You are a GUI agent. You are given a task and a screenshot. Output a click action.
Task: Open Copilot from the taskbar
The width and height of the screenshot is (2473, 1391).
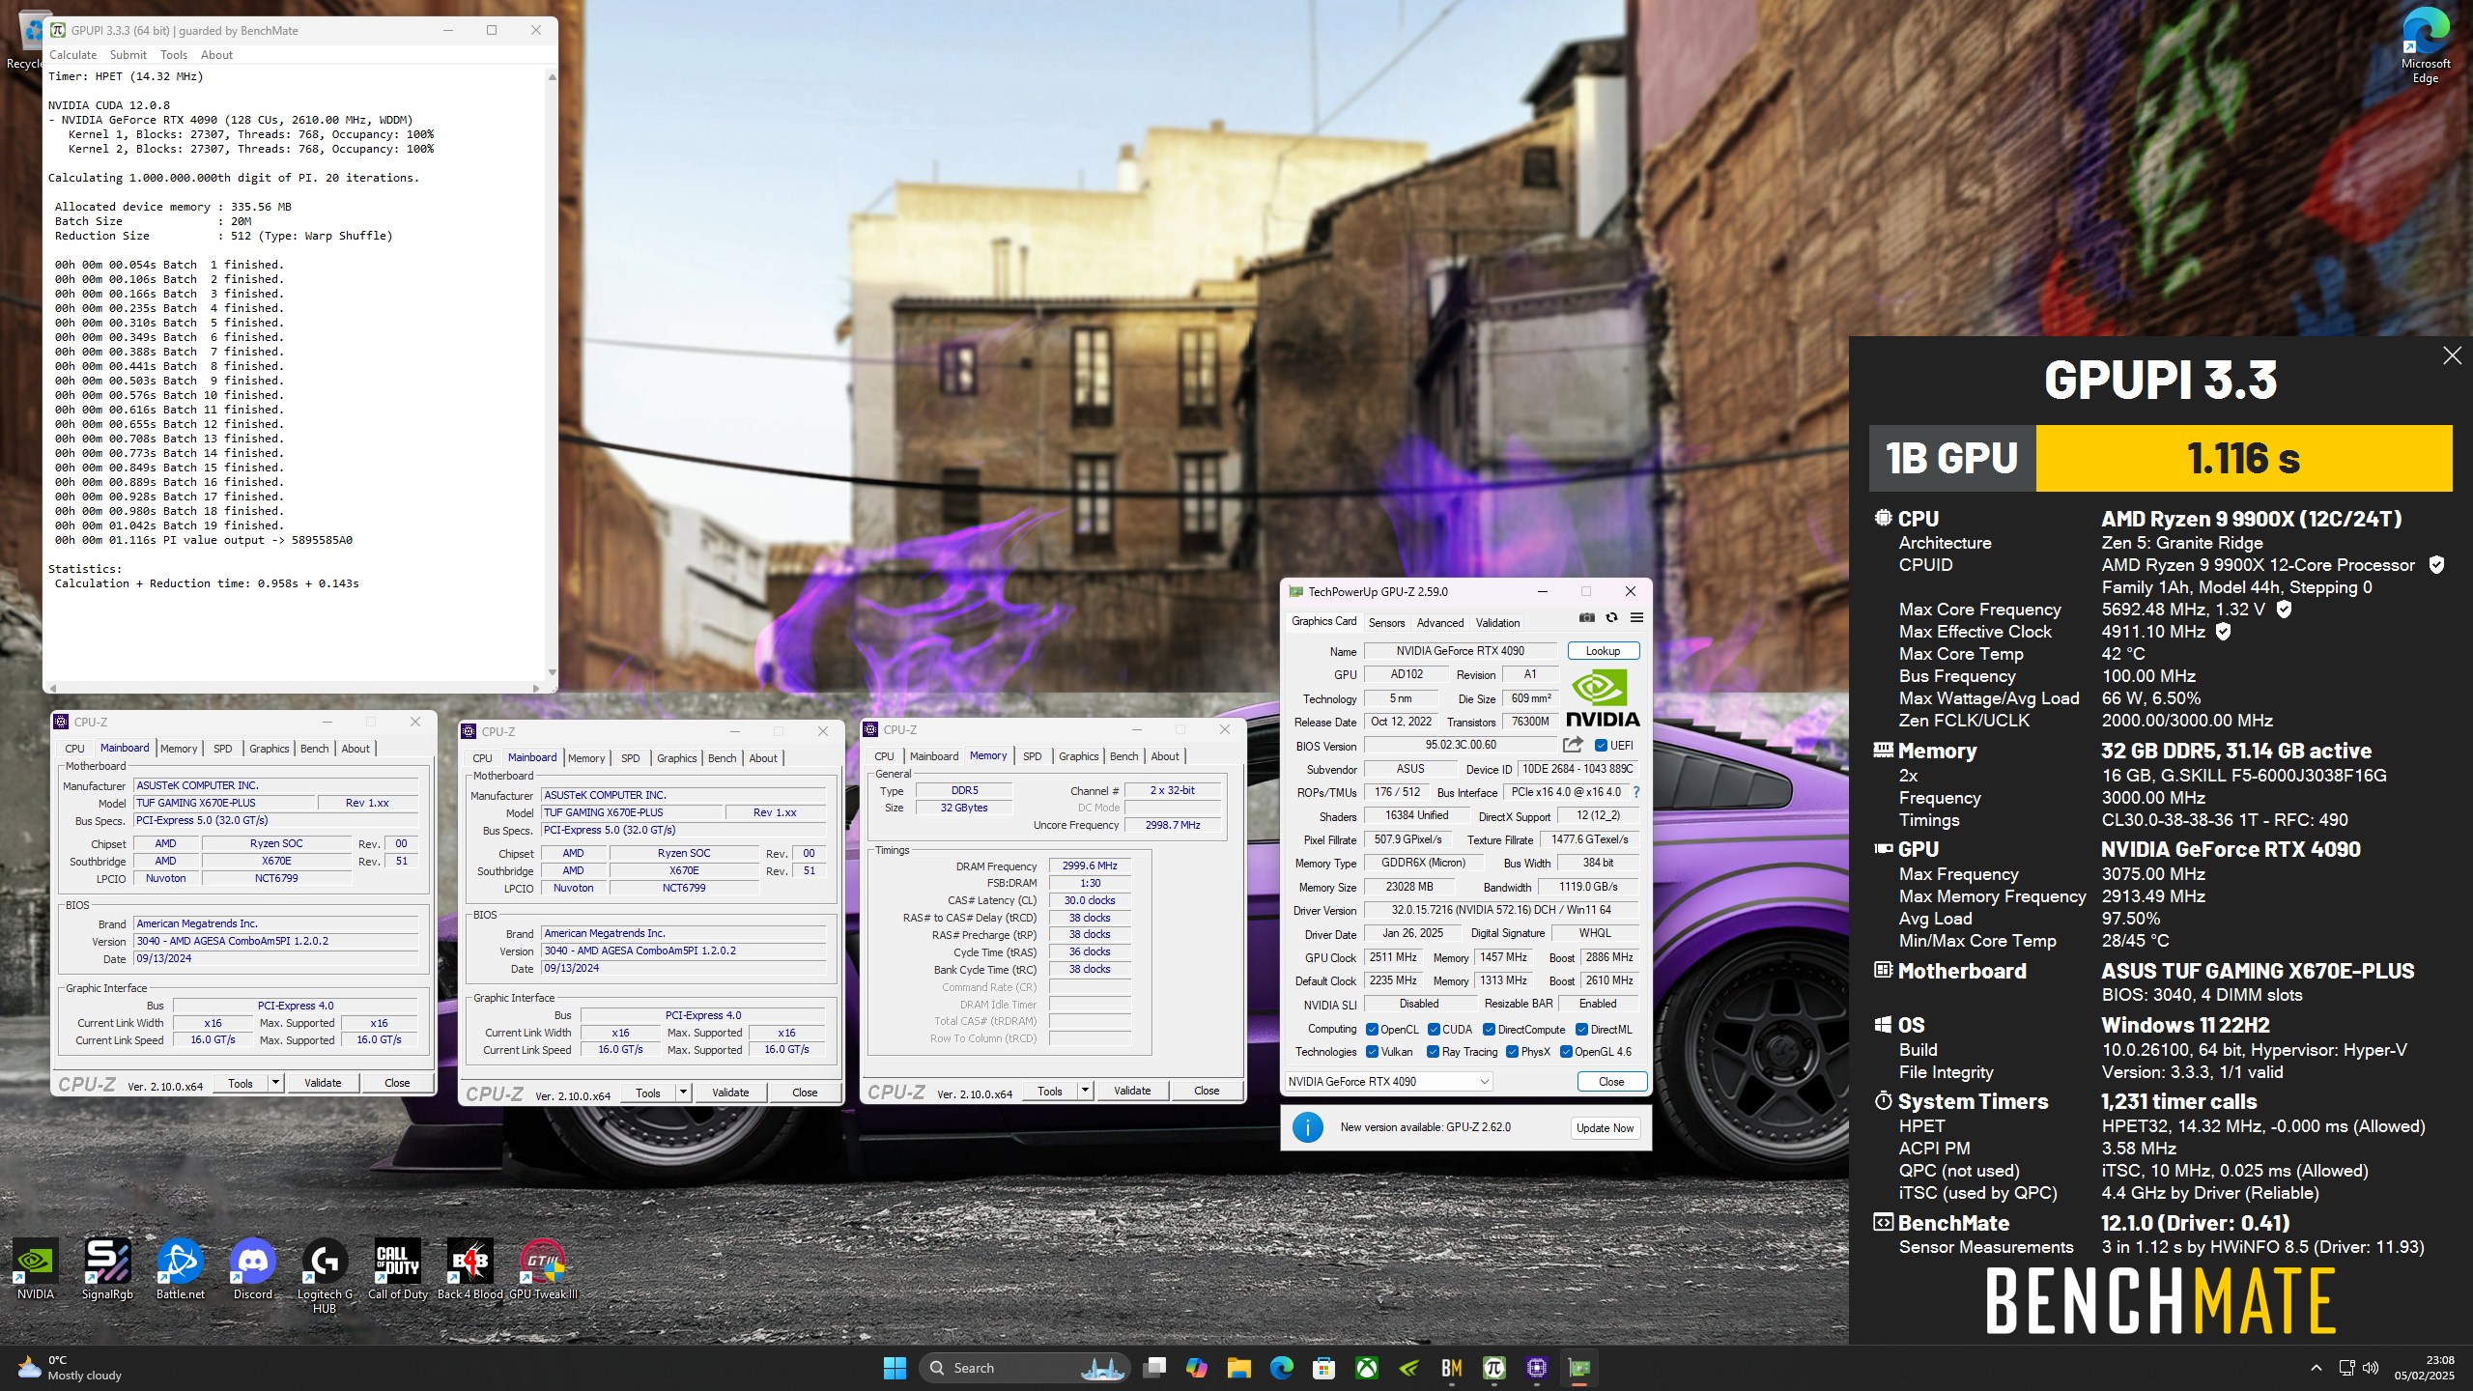1197,1368
